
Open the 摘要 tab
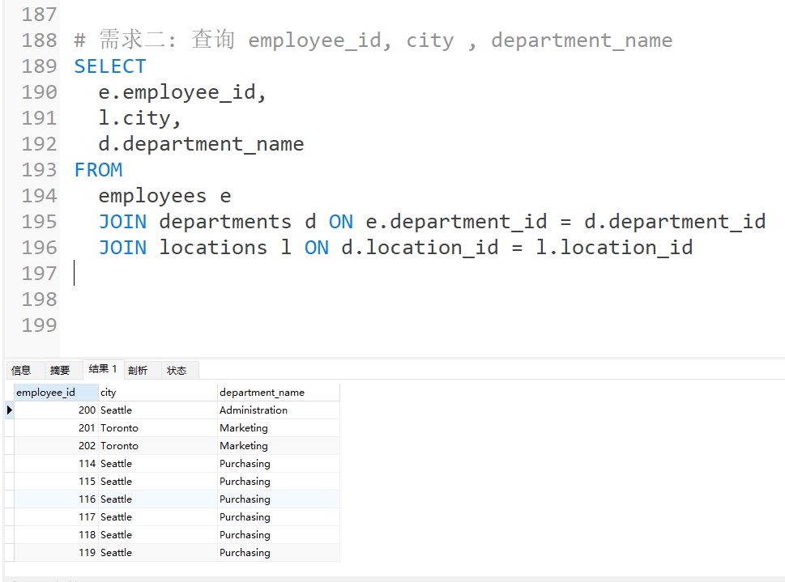click(60, 370)
